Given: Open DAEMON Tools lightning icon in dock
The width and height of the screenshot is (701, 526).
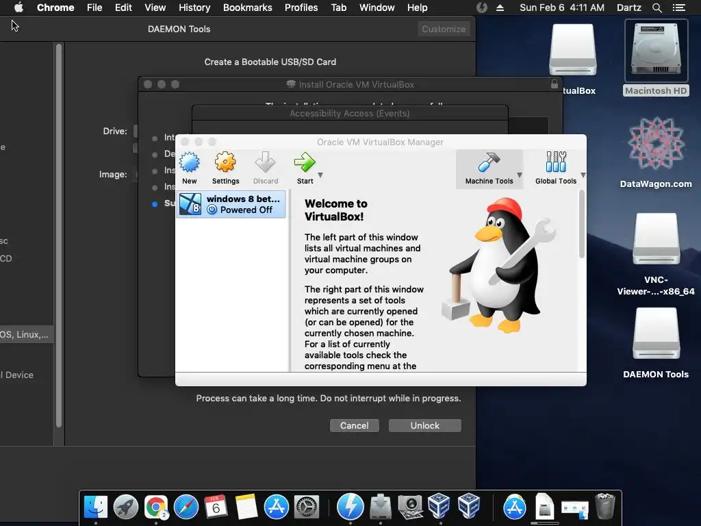Looking at the screenshot, I should [350, 507].
